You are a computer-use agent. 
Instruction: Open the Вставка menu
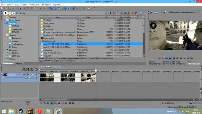coord(24,5)
